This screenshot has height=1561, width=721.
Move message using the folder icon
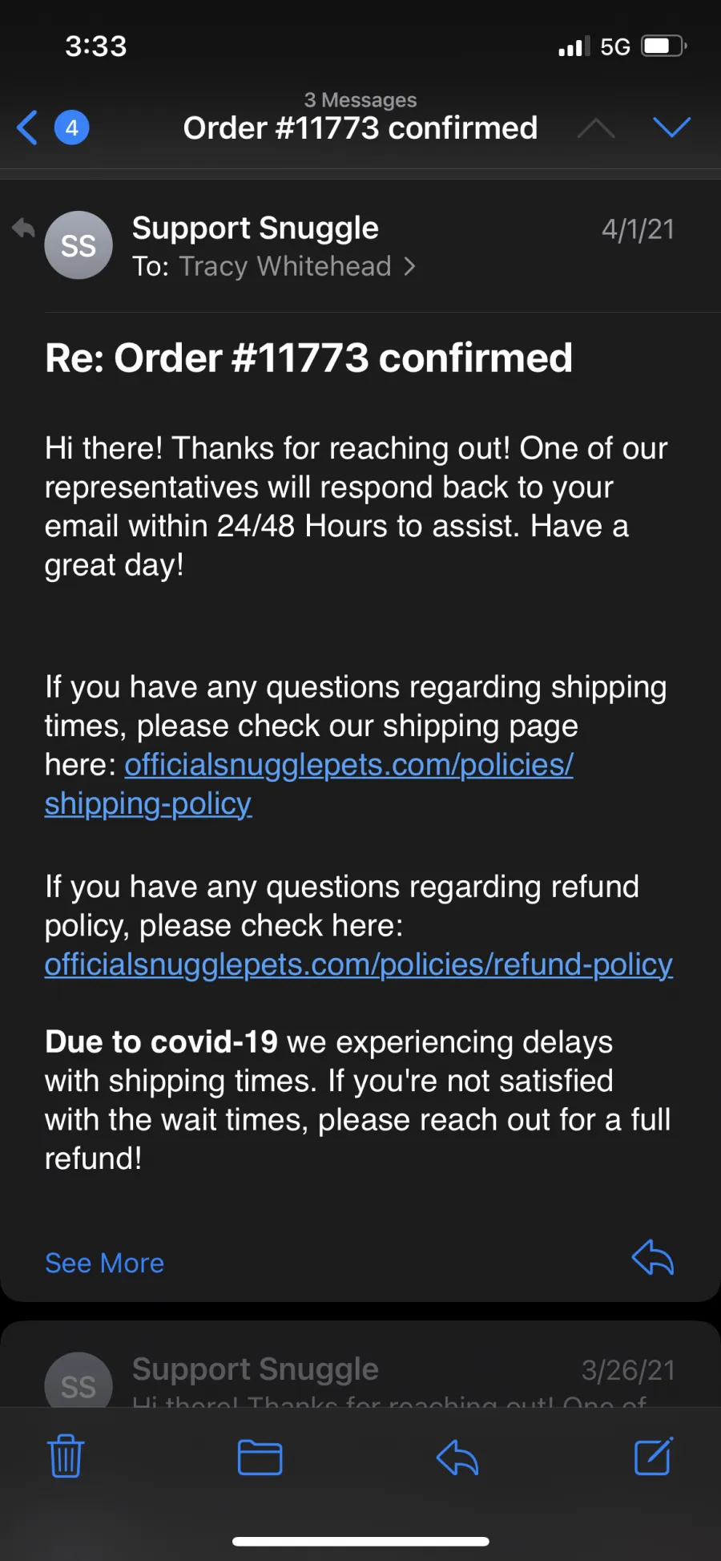(x=260, y=1457)
